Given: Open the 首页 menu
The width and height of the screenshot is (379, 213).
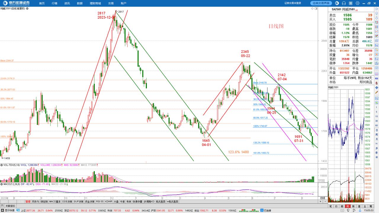Looking at the screenshot, I should point(42,3).
